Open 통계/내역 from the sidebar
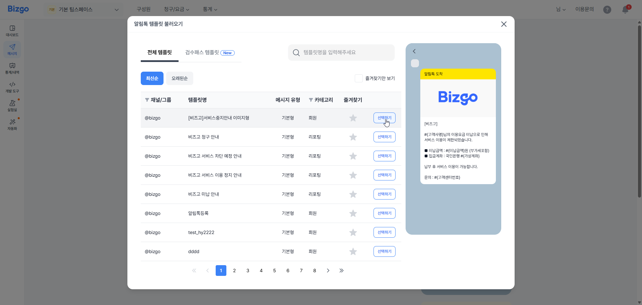The image size is (642, 305). point(12,69)
